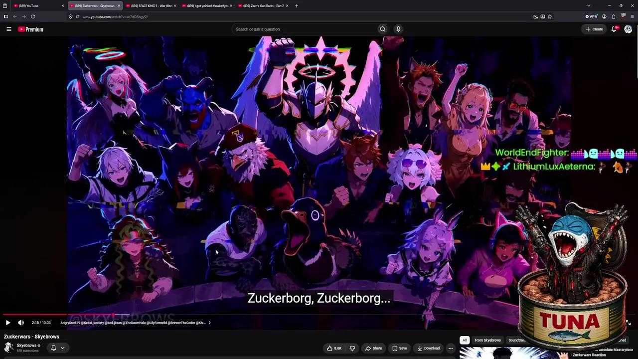Image resolution: width=638 pixels, height=359 pixels.
Task: Reload the current page
Action: pos(33,16)
